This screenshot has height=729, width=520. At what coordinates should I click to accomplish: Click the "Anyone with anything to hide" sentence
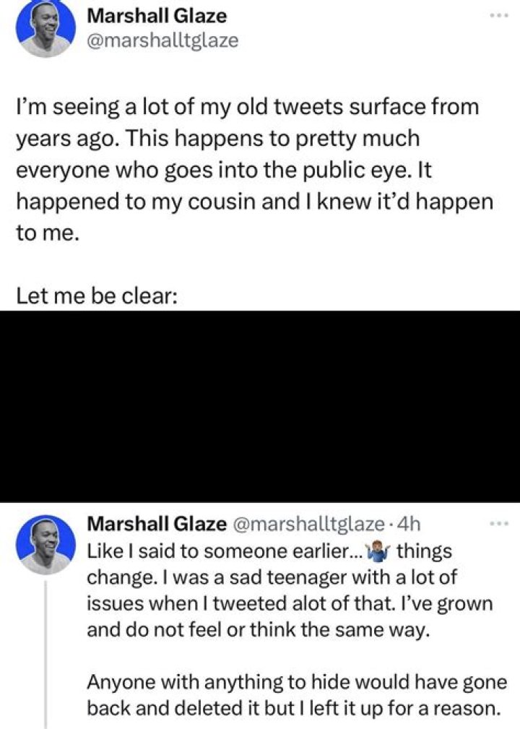(298, 682)
